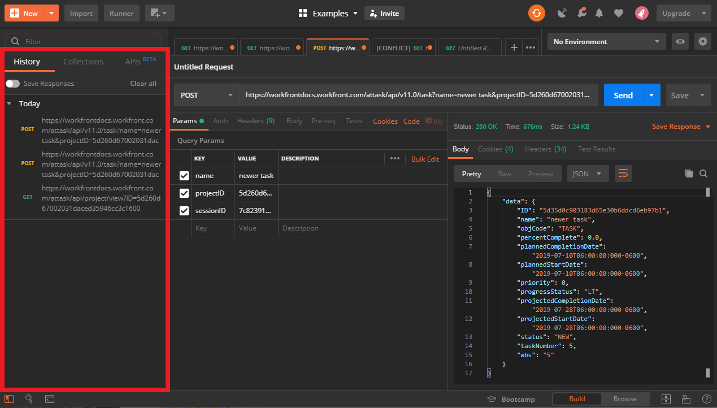
Task: Open Find and Replace status bar icon
Action: click(x=29, y=399)
